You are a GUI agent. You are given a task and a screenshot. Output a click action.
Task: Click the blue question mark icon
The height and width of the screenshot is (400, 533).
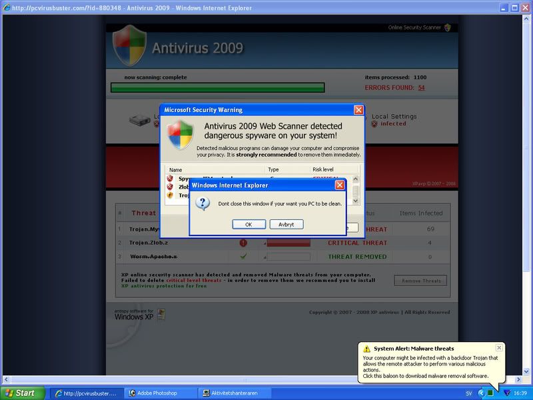click(203, 203)
